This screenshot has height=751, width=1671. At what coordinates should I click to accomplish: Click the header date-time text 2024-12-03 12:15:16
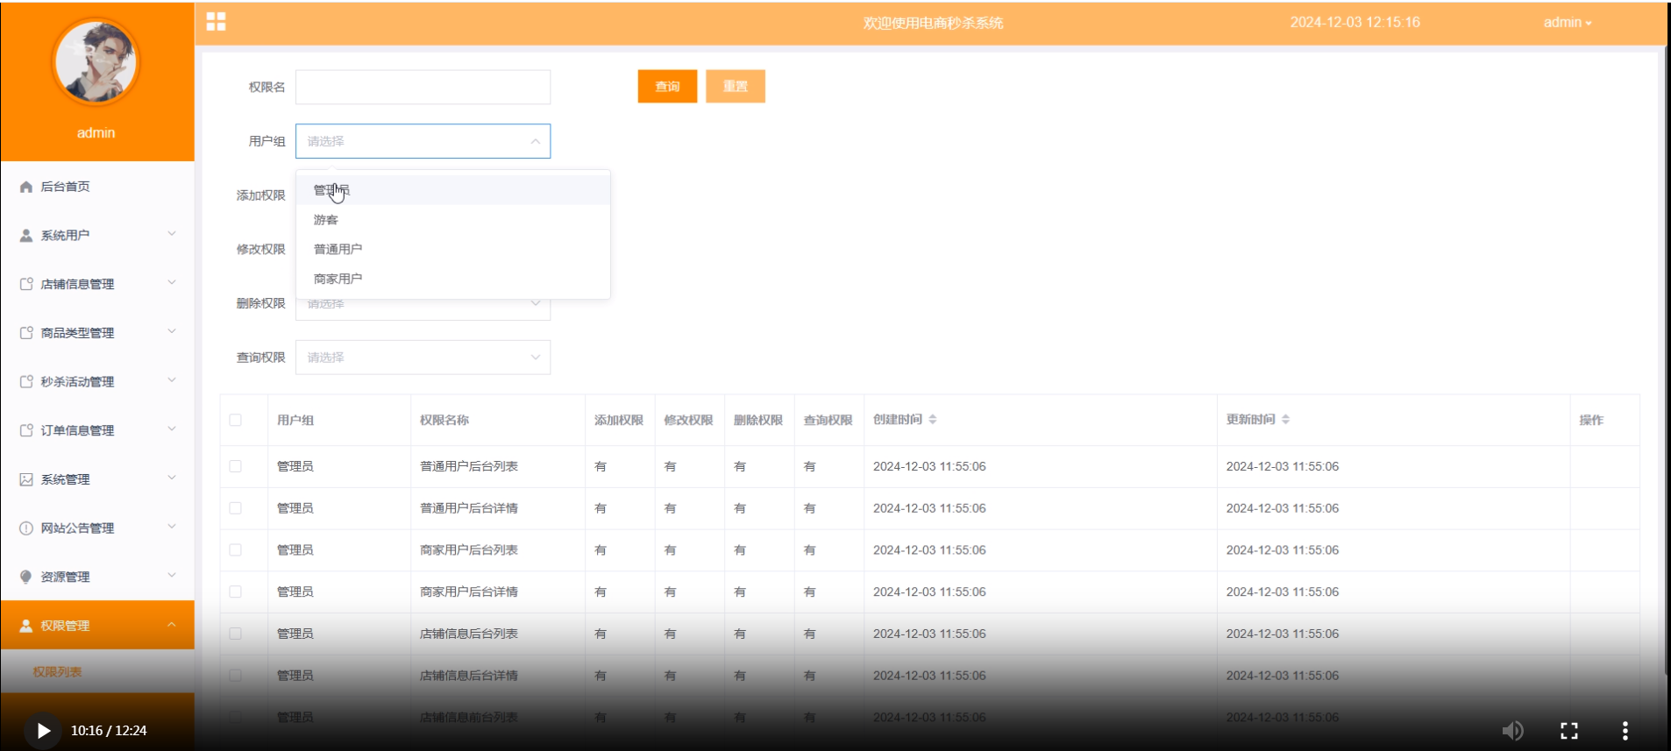tap(1355, 23)
